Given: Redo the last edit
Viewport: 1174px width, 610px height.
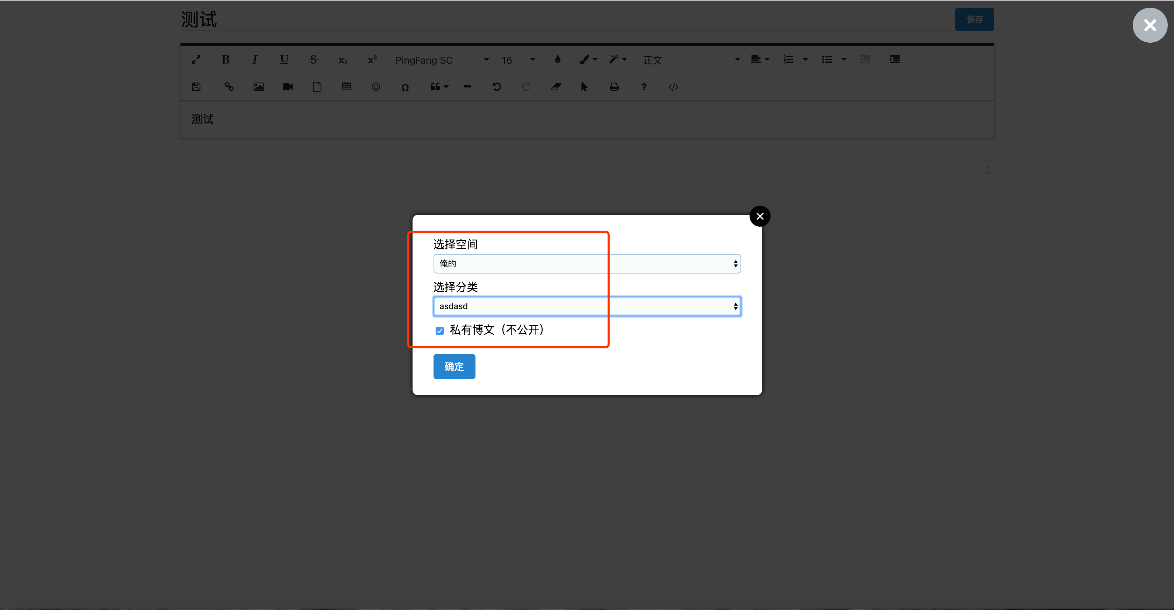Looking at the screenshot, I should click(x=526, y=87).
